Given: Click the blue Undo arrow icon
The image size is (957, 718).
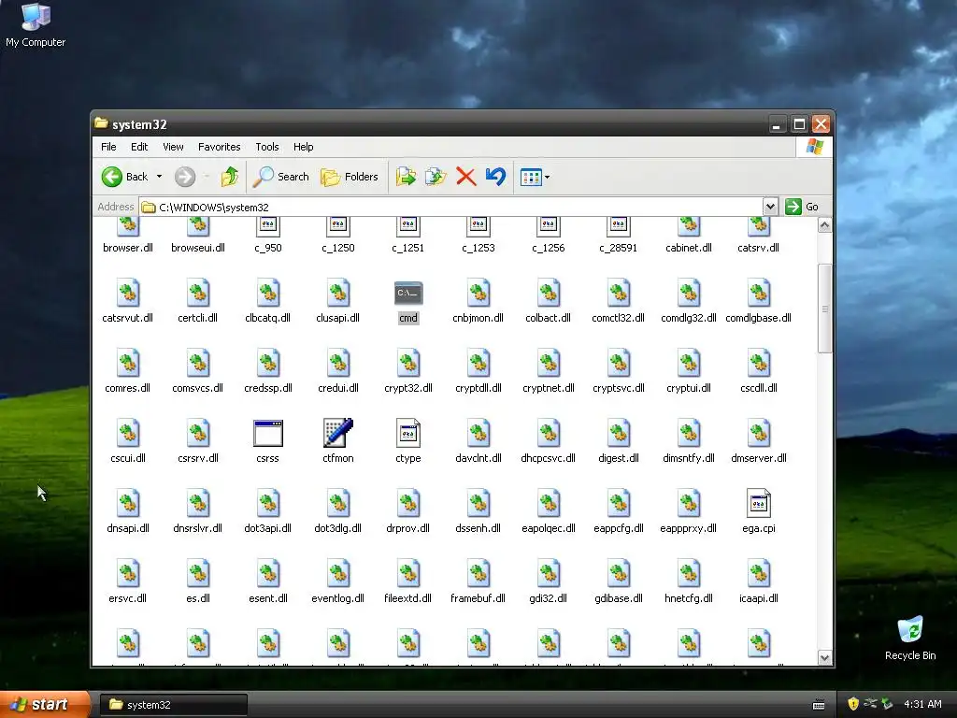Looking at the screenshot, I should click(x=495, y=177).
